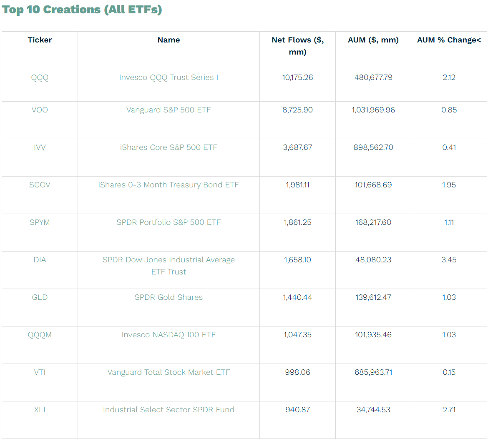Select AUM value 139,612.47
488x441 pixels.
(373, 297)
